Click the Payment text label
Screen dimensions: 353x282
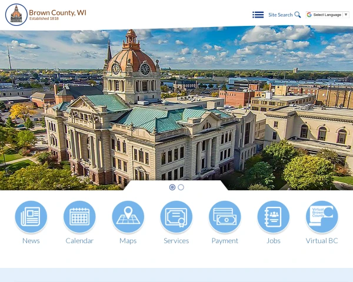click(x=225, y=241)
